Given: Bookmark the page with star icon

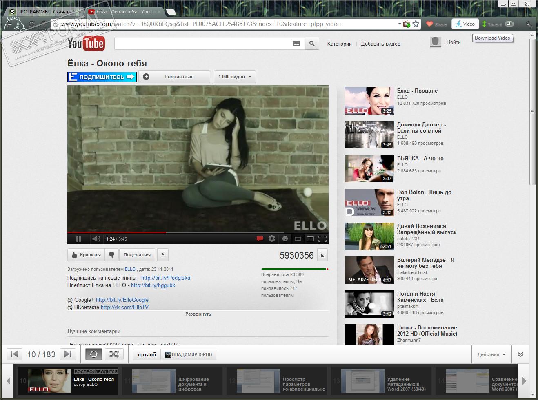Looking at the screenshot, I should 416,24.
